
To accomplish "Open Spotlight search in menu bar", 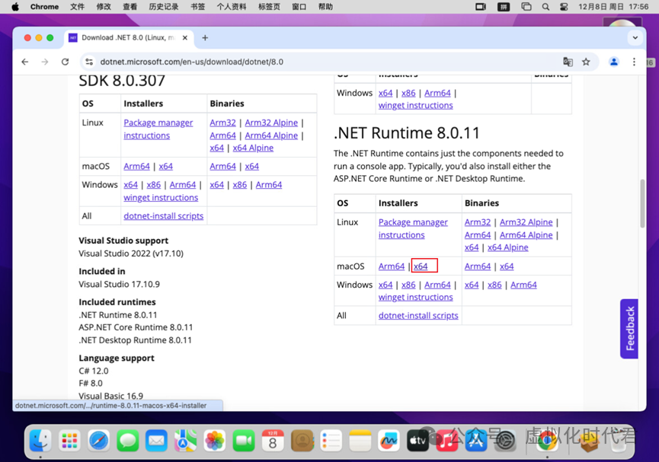I will (545, 7).
